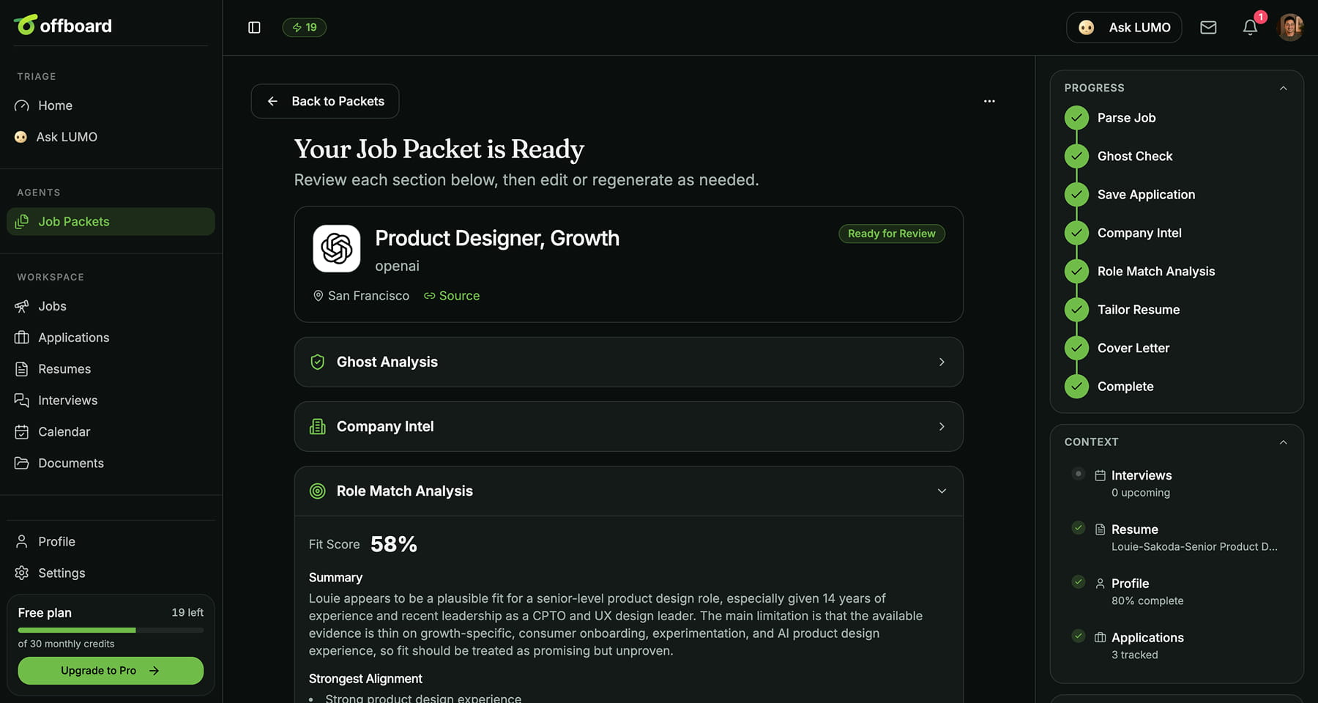Click the Product Designer, Growth title

(x=497, y=238)
